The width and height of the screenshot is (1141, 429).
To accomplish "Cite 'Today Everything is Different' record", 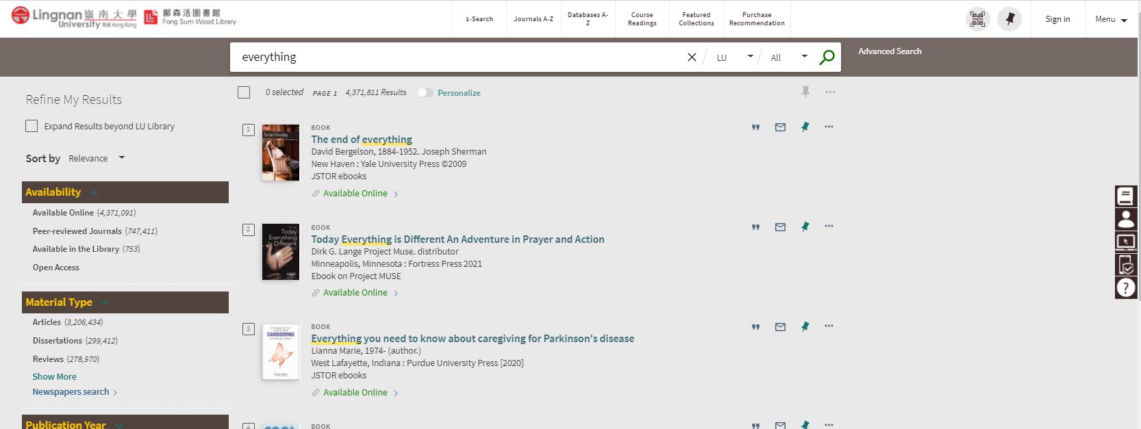I will [755, 227].
